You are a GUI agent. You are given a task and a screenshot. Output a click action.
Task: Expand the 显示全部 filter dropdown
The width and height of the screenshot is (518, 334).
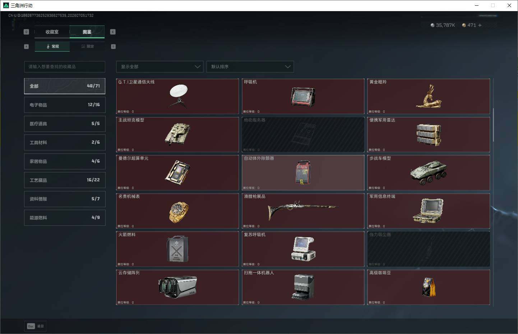pyautogui.click(x=160, y=67)
